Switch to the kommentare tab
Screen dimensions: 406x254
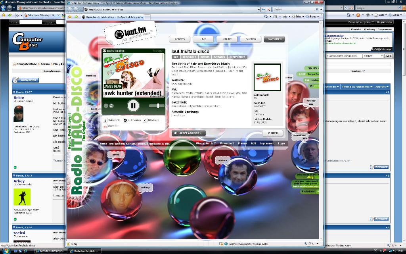tap(237, 57)
